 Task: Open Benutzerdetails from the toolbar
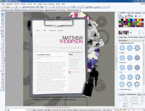point(51,10)
